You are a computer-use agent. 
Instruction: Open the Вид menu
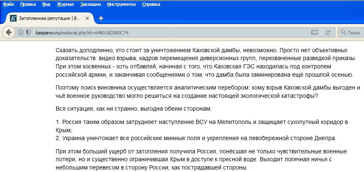(x=47, y=4)
